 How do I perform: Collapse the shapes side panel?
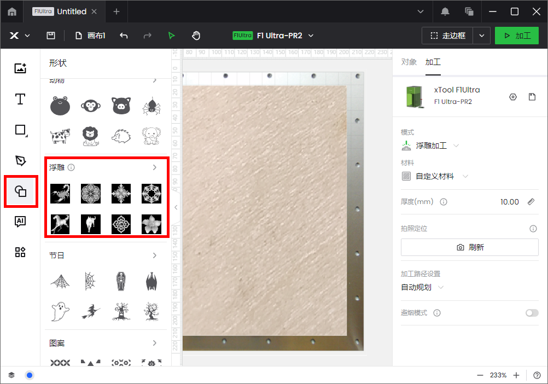(176, 207)
